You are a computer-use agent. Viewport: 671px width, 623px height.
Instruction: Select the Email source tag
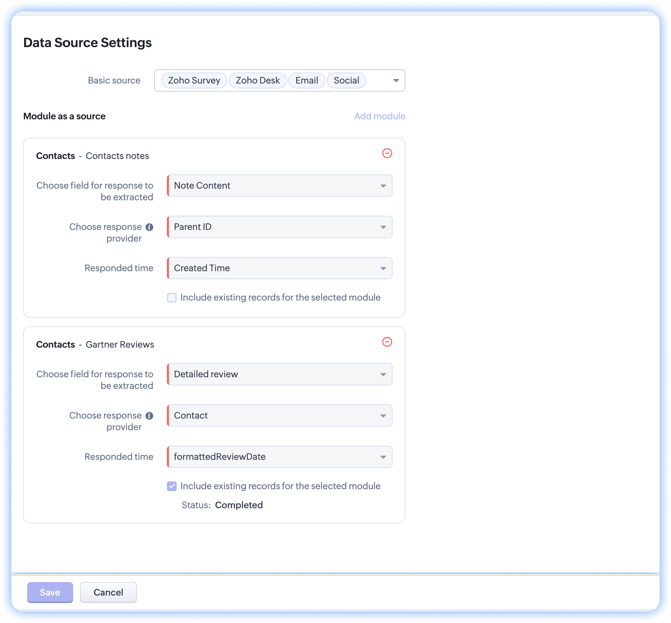[x=306, y=81]
